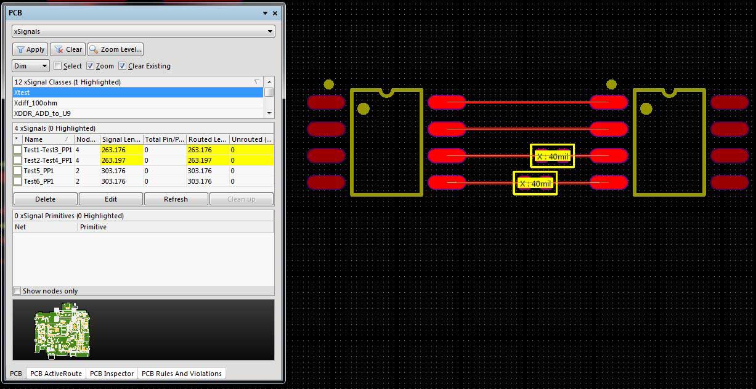
Task: Toggle the Clear Existing checkbox
Action: (123, 66)
